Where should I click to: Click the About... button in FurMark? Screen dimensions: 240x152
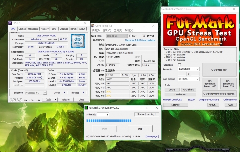(213, 105)
